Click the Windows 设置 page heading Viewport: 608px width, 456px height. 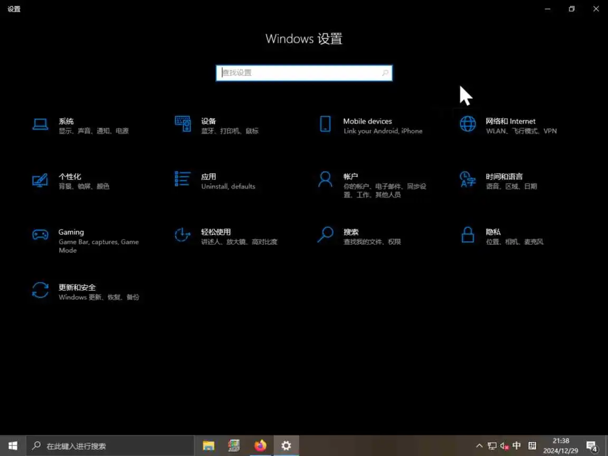(x=304, y=39)
